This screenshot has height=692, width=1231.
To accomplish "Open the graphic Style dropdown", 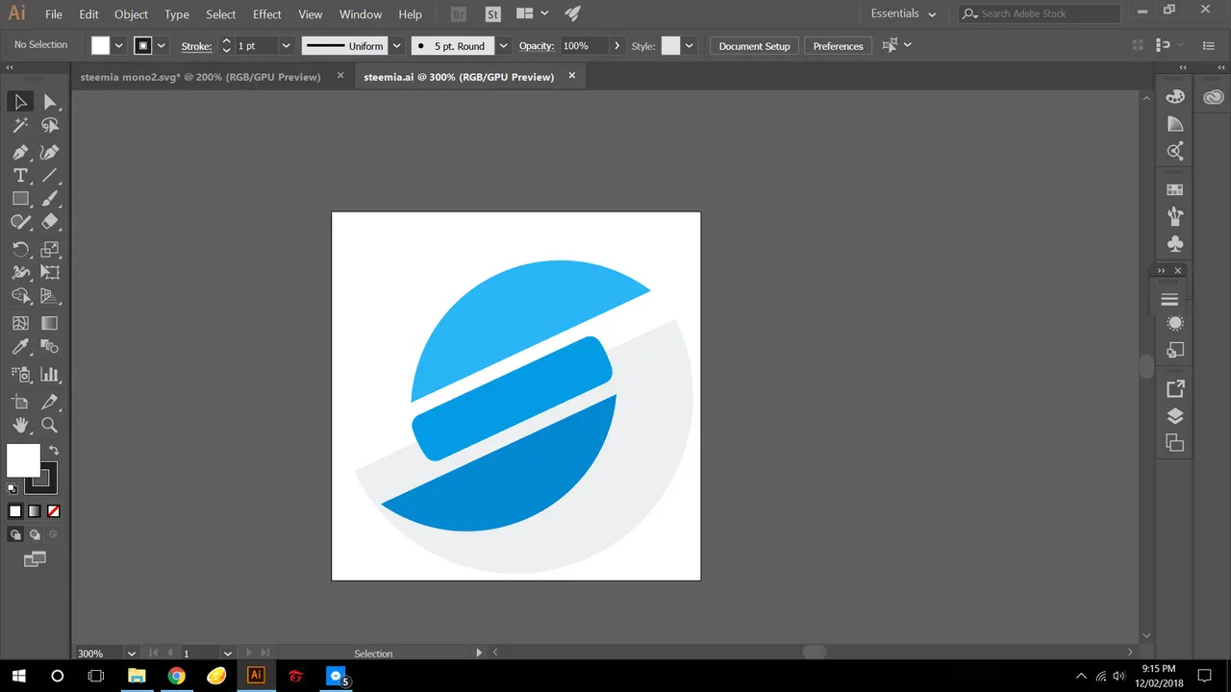I will 689,46.
